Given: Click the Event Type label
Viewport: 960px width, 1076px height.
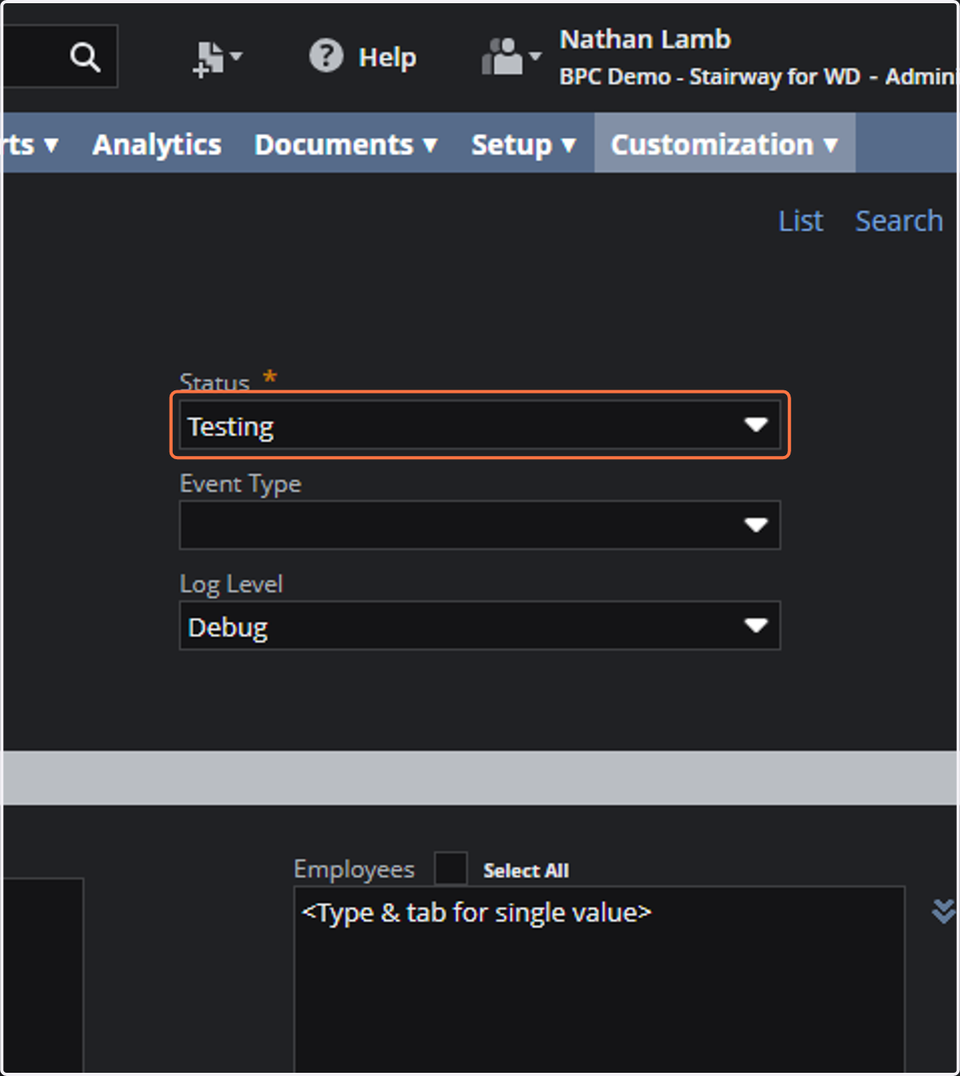Looking at the screenshot, I should [x=240, y=484].
